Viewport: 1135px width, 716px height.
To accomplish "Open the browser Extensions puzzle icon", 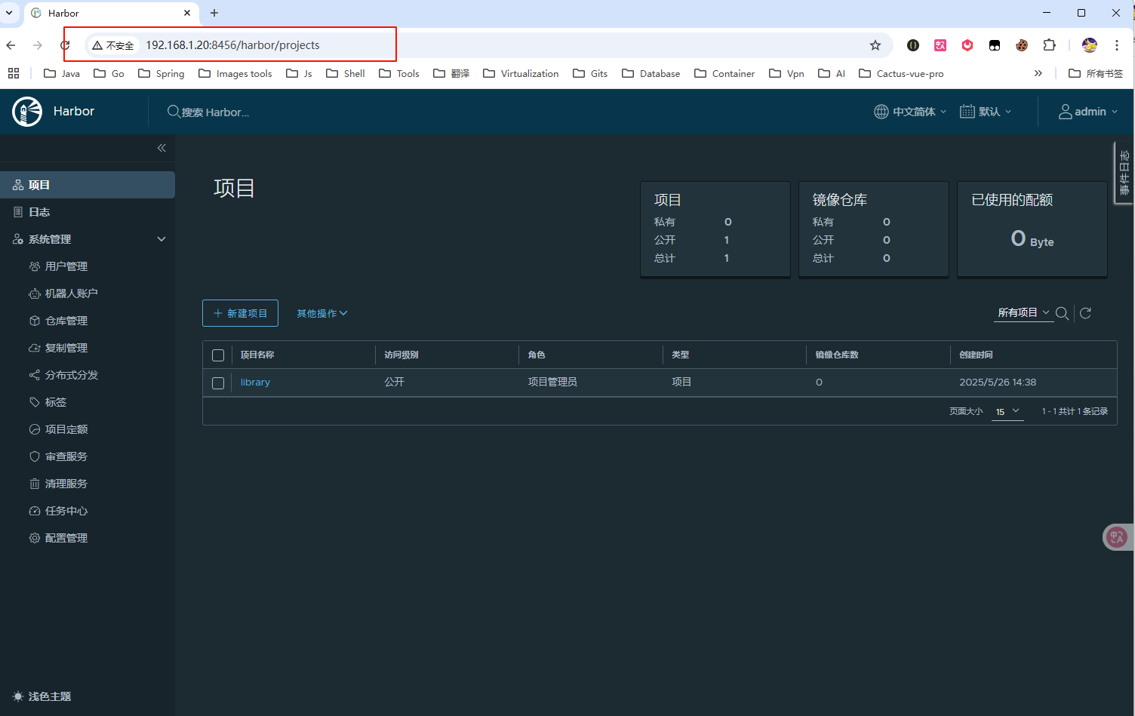I will (1049, 45).
